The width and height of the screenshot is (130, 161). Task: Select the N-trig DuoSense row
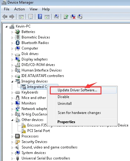[35, 114]
